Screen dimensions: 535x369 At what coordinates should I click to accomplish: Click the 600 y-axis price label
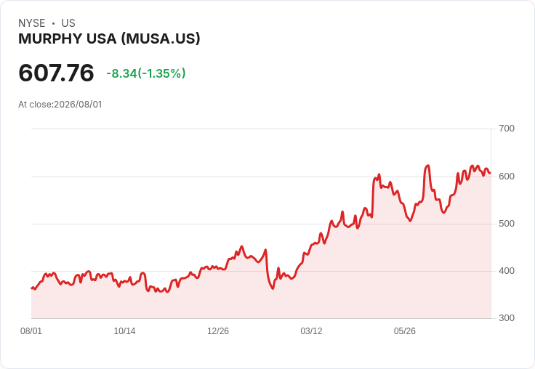tap(507, 177)
